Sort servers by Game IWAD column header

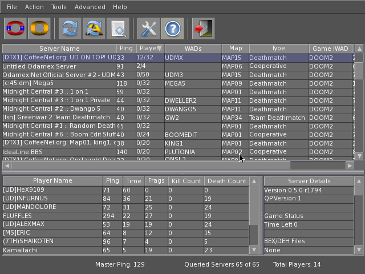click(x=330, y=49)
